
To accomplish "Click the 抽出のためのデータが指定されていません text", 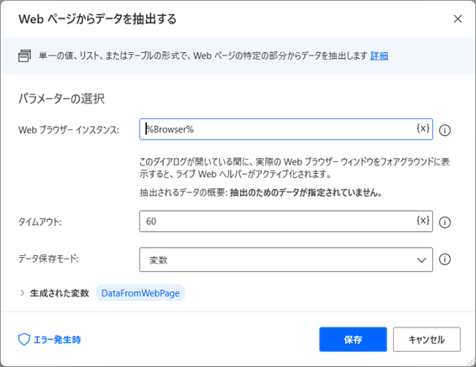I will coord(306,192).
